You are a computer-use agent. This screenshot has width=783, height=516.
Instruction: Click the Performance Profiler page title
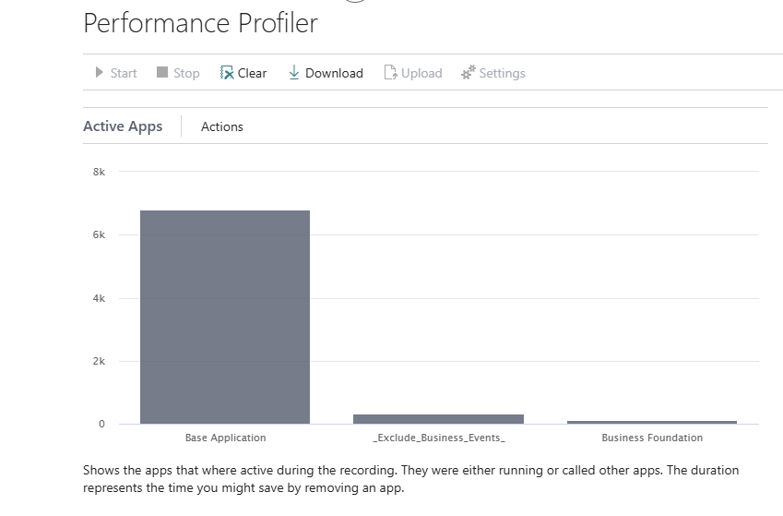point(200,23)
